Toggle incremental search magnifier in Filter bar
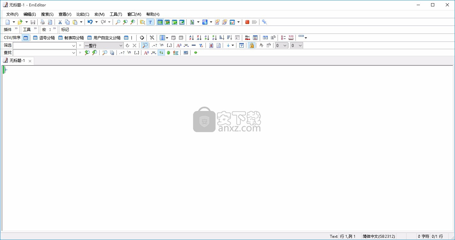The height and width of the screenshot is (240, 455). 145,45
